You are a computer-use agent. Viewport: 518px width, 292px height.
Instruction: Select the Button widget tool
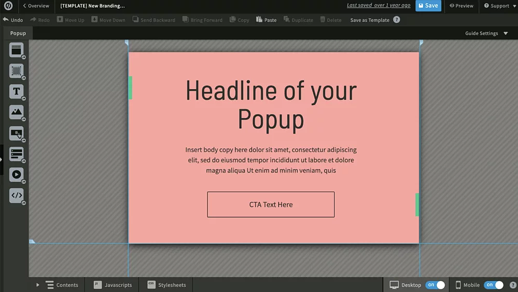point(16,133)
